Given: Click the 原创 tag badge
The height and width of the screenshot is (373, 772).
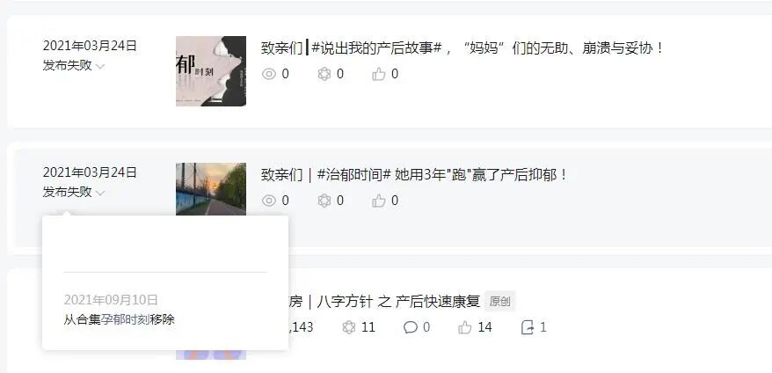Looking at the screenshot, I should pos(499,302).
